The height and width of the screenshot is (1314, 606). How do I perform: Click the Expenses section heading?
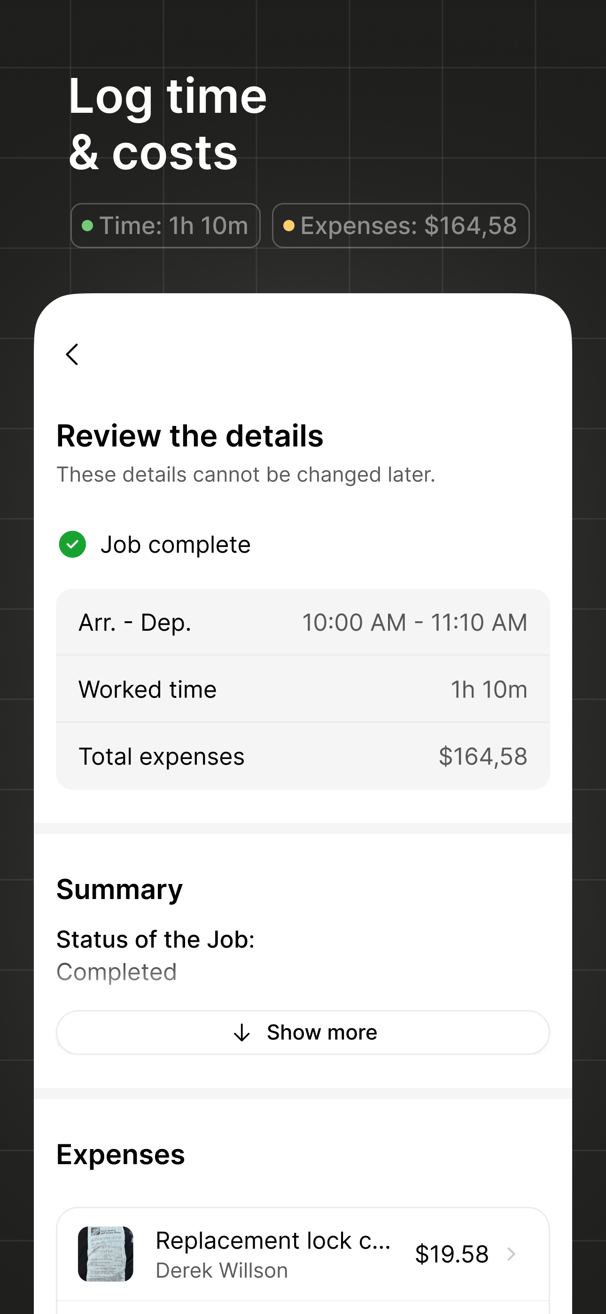[x=121, y=1154]
